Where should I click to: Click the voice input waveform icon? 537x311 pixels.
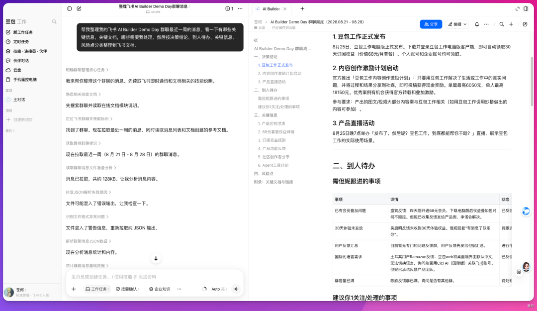point(236,289)
